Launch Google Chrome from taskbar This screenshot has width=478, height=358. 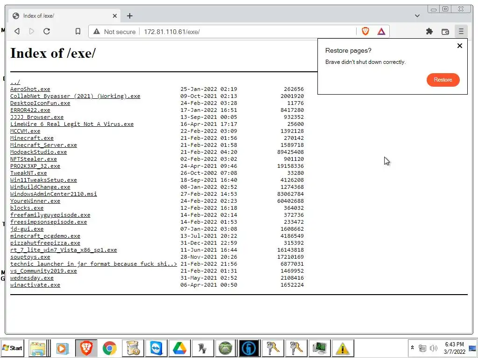click(109, 348)
